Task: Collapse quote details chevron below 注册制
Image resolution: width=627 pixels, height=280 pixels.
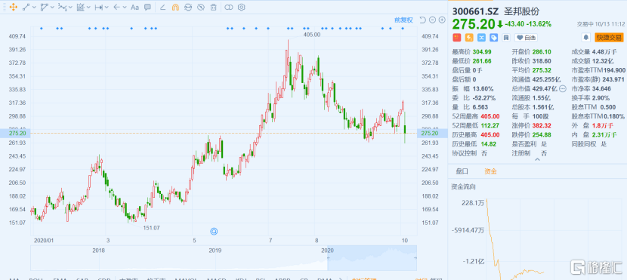Action: pyautogui.click(x=537, y=159)
